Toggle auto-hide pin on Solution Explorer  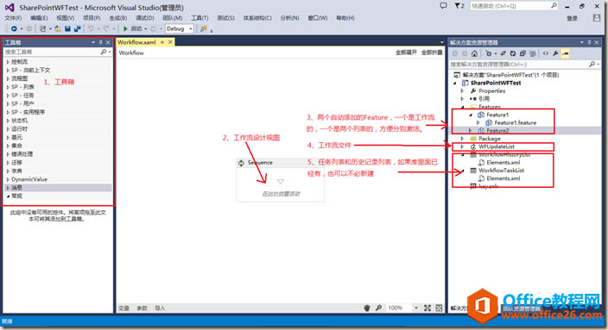[x=589, y=42]
